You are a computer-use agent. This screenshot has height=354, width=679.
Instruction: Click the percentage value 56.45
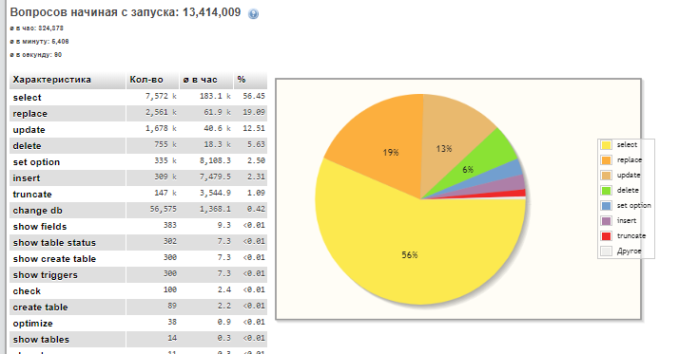[x=254, y=96]
